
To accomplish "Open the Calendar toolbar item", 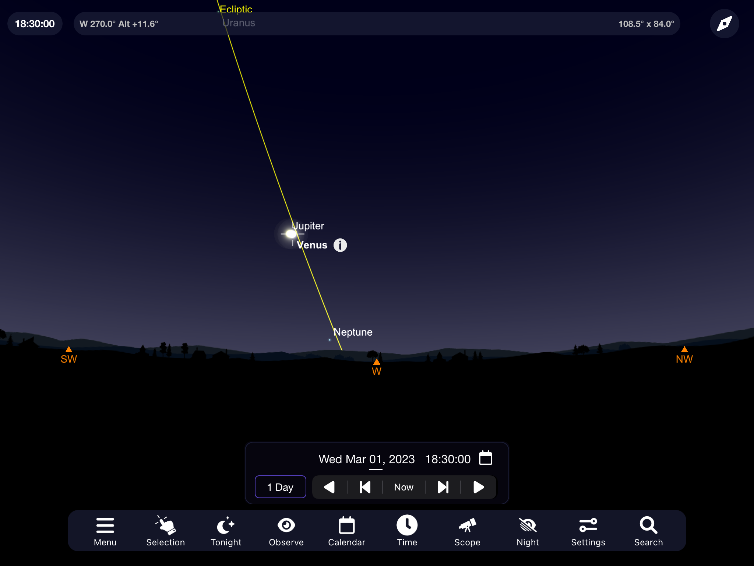I will [x=346, y=531].
